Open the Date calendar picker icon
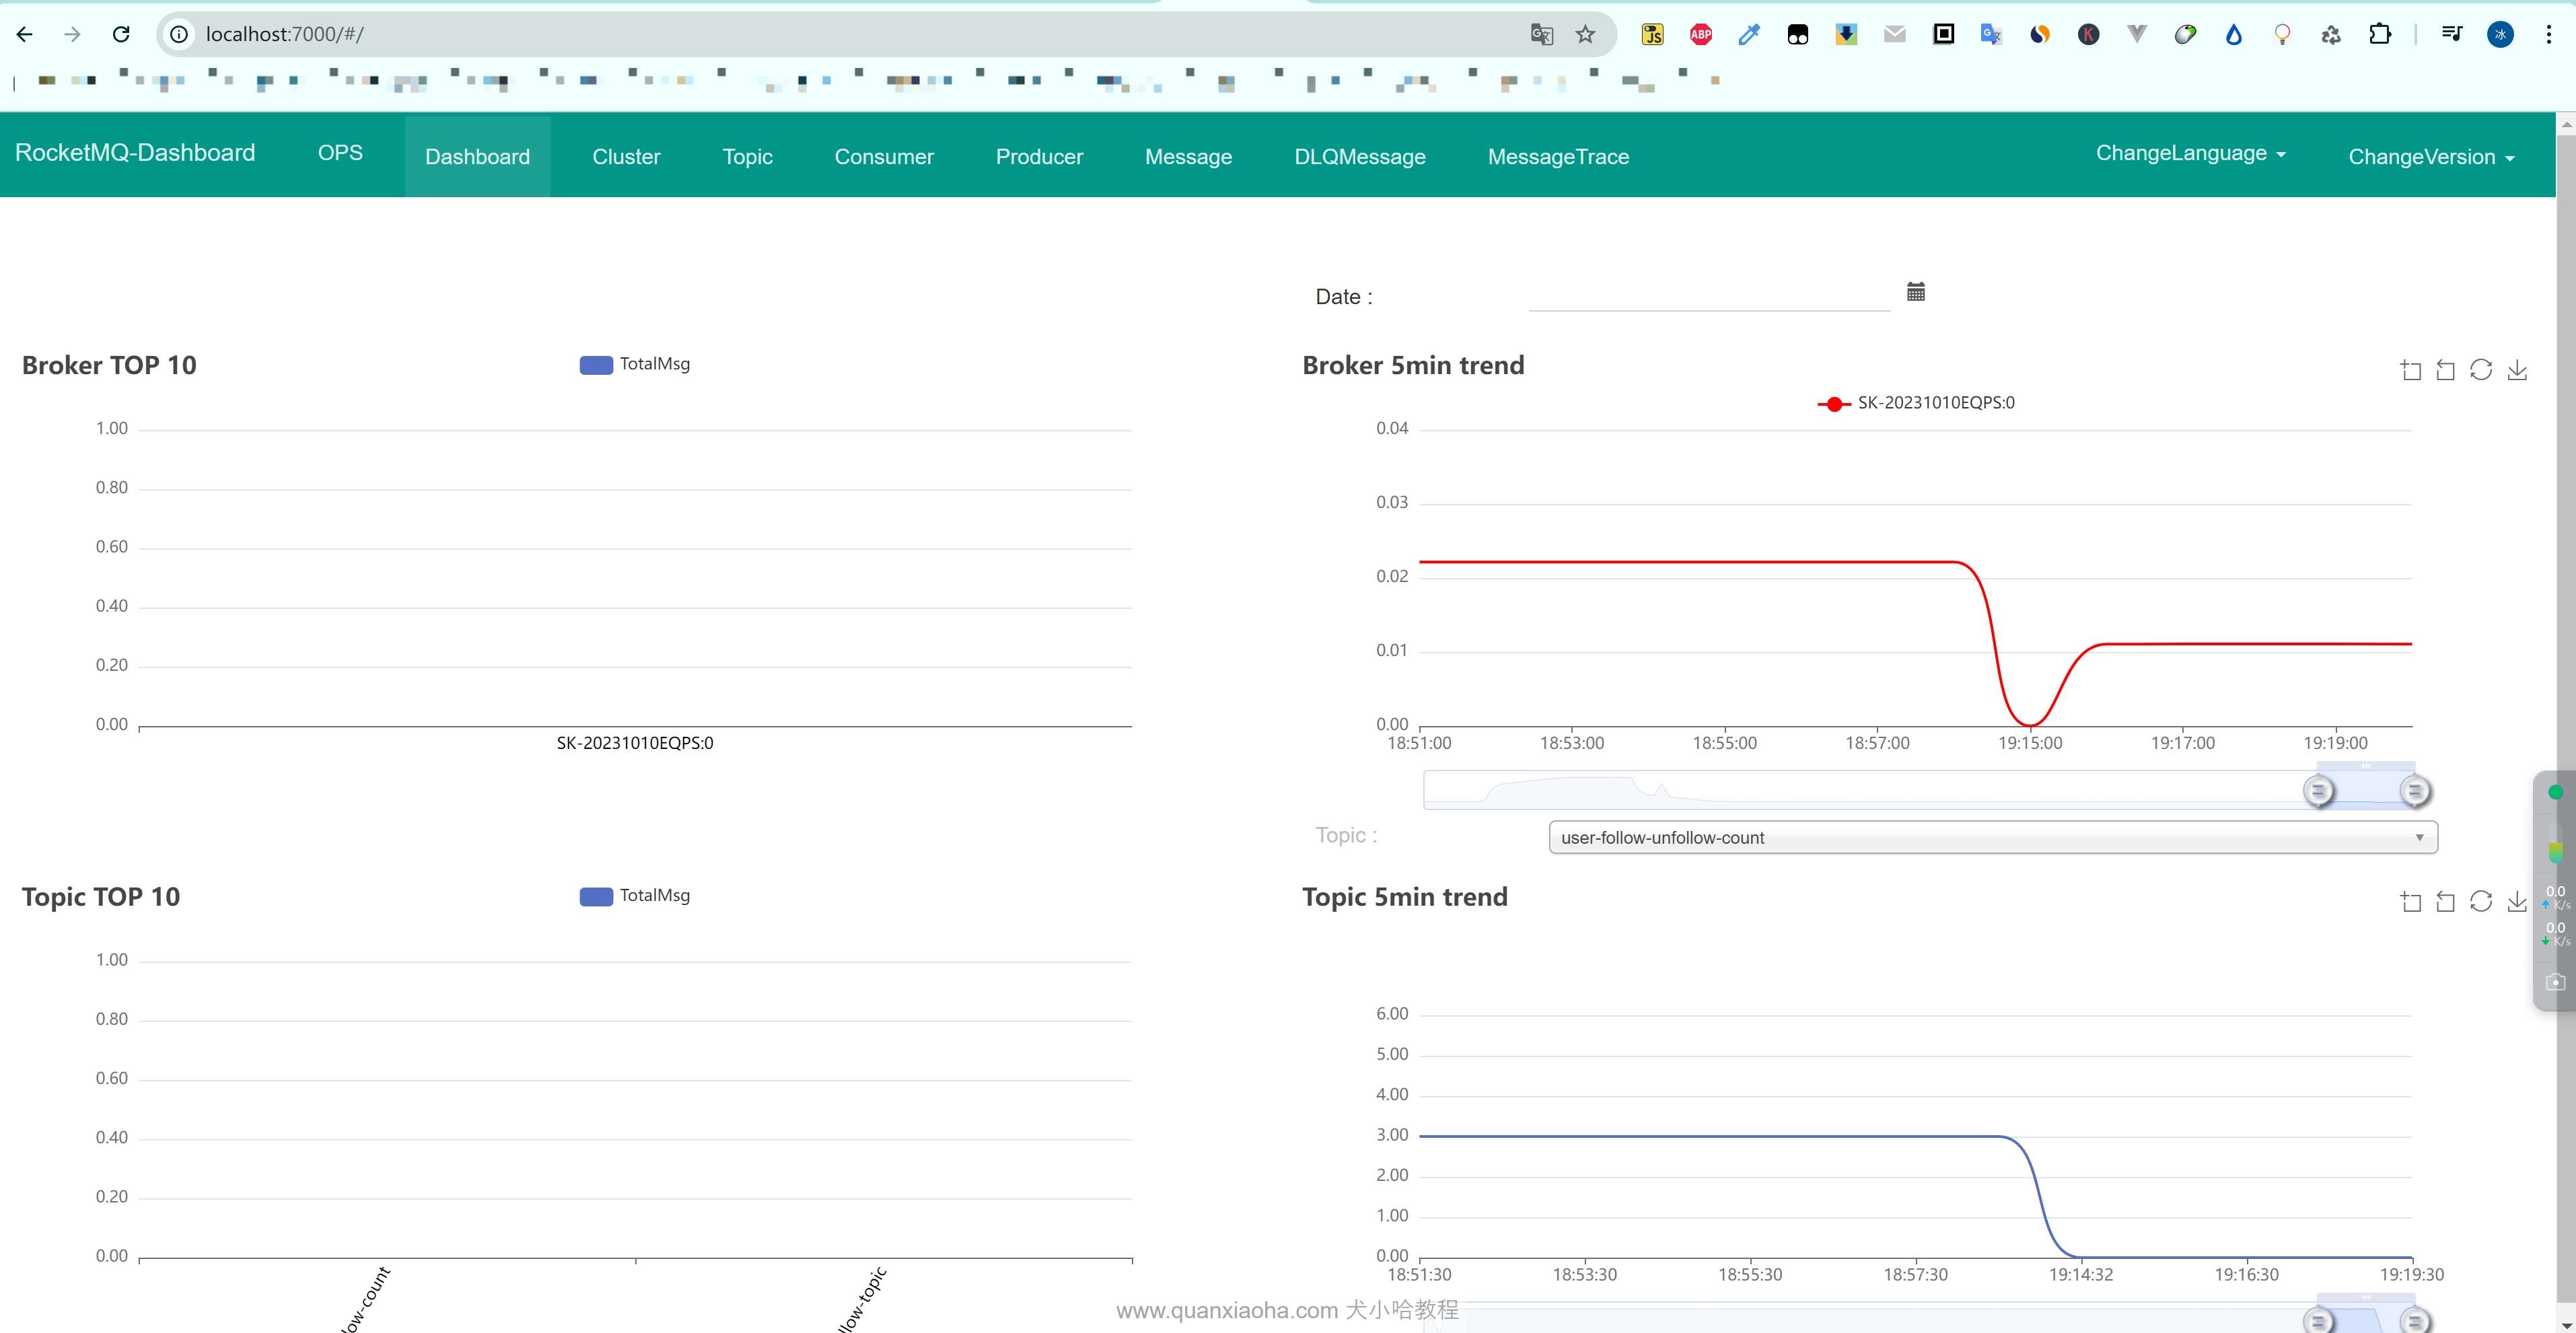Screen dimensions: 2576x1333 click(1915, 292)
